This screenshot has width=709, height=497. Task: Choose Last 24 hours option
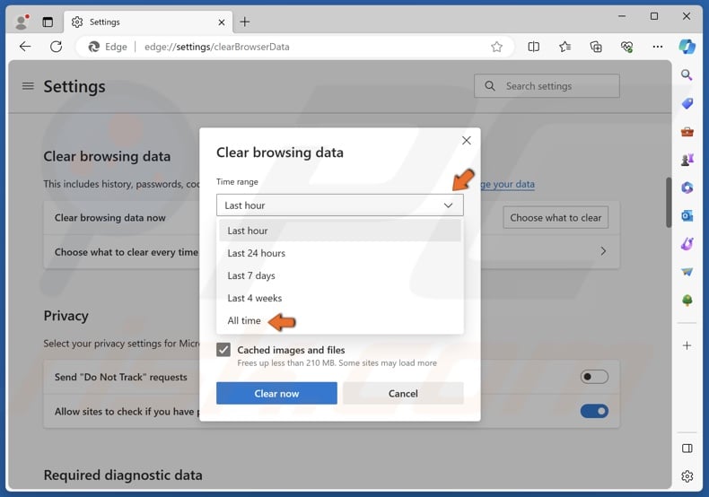coord(256,253)
